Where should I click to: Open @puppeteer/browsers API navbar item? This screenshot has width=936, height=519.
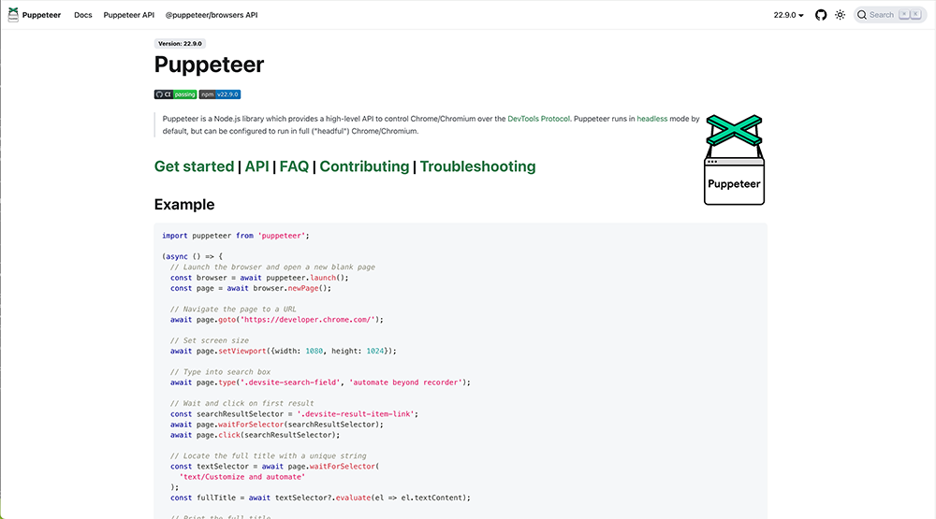coord(212,15)
